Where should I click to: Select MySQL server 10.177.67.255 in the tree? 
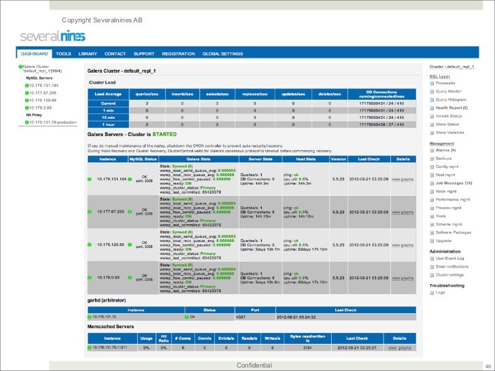click(x=42, y=93)
